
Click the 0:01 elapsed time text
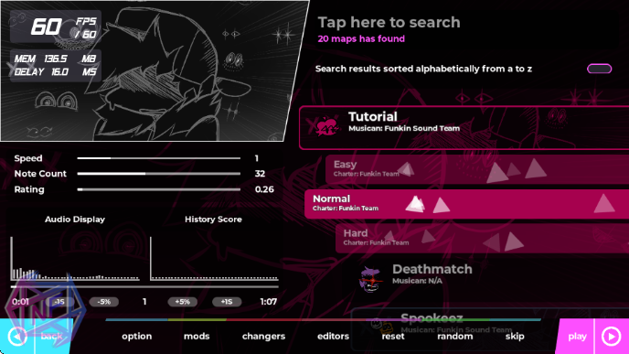pos(20,302)
